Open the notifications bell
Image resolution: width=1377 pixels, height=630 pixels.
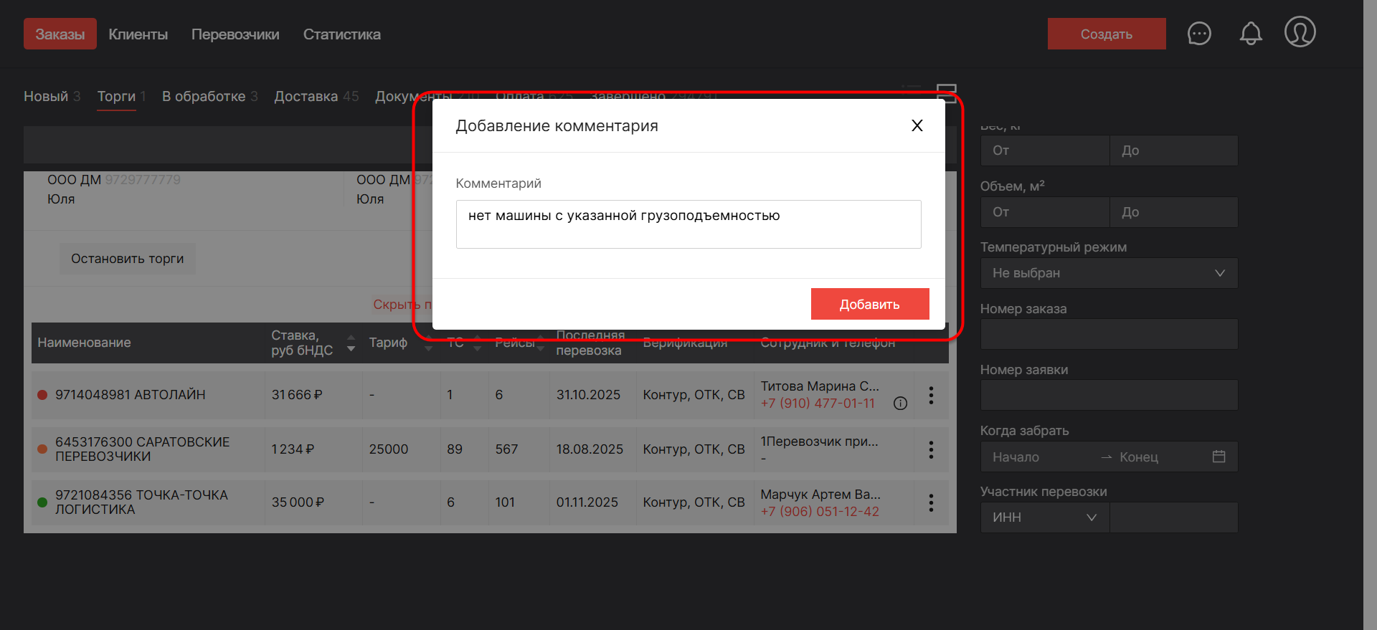(x=1251, y=34)
